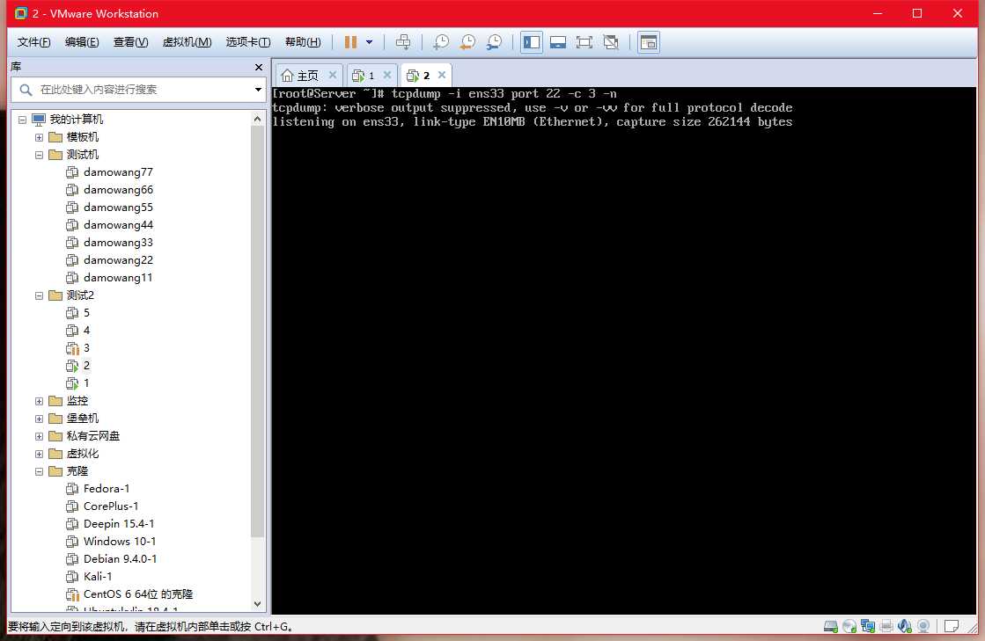Switch to Unity mode
This screenshot has width=985, height=641.
(611, 42)
